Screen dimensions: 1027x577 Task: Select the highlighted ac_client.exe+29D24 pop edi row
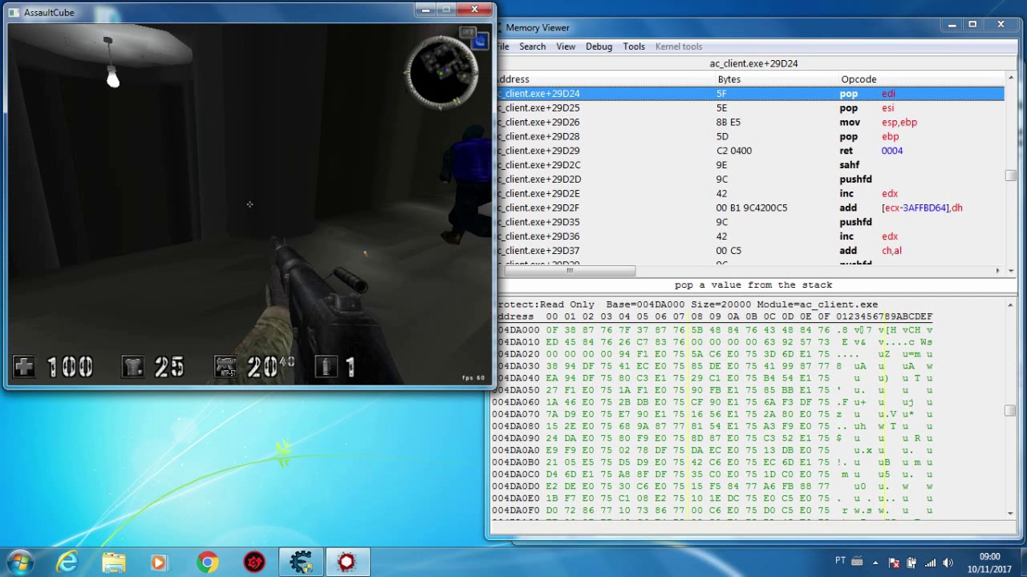pos(749,94)
